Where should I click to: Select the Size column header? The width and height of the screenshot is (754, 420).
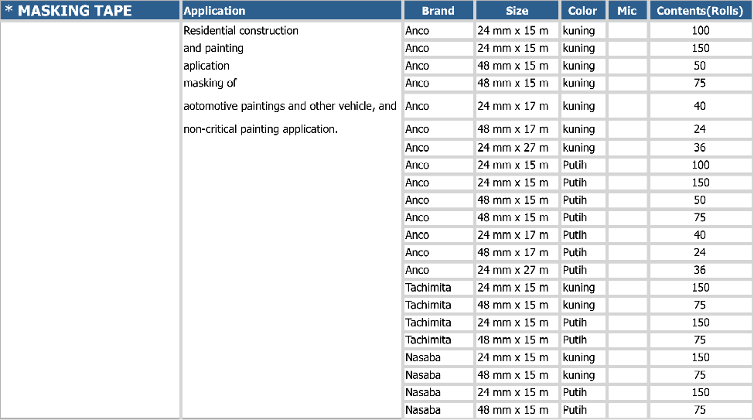click(517, 11)
